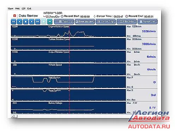Click the Cursor Time readout
176x133 pixels.
(108, 17)
